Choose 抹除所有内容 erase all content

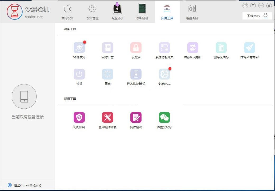[249, 48]
